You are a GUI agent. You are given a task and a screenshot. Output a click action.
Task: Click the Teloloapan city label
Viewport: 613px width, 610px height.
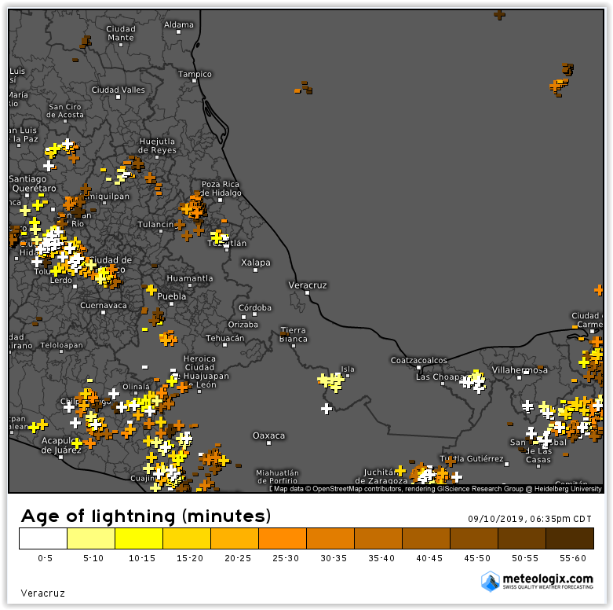[x=62, y=345]
